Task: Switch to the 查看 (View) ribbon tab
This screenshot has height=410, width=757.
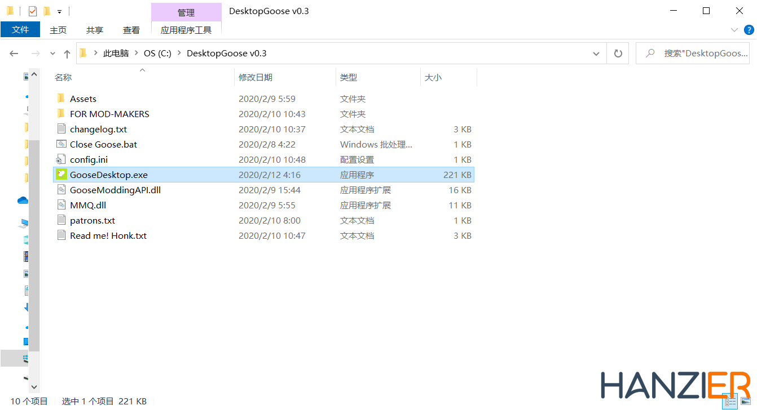Action: point(131,30)
